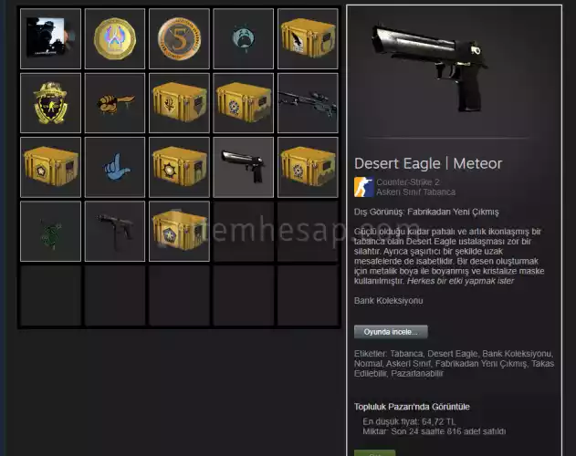Click the green sell button at bottom
This screenshot has height=456, width=576.
pyautogui.click(x=374, y=452)
